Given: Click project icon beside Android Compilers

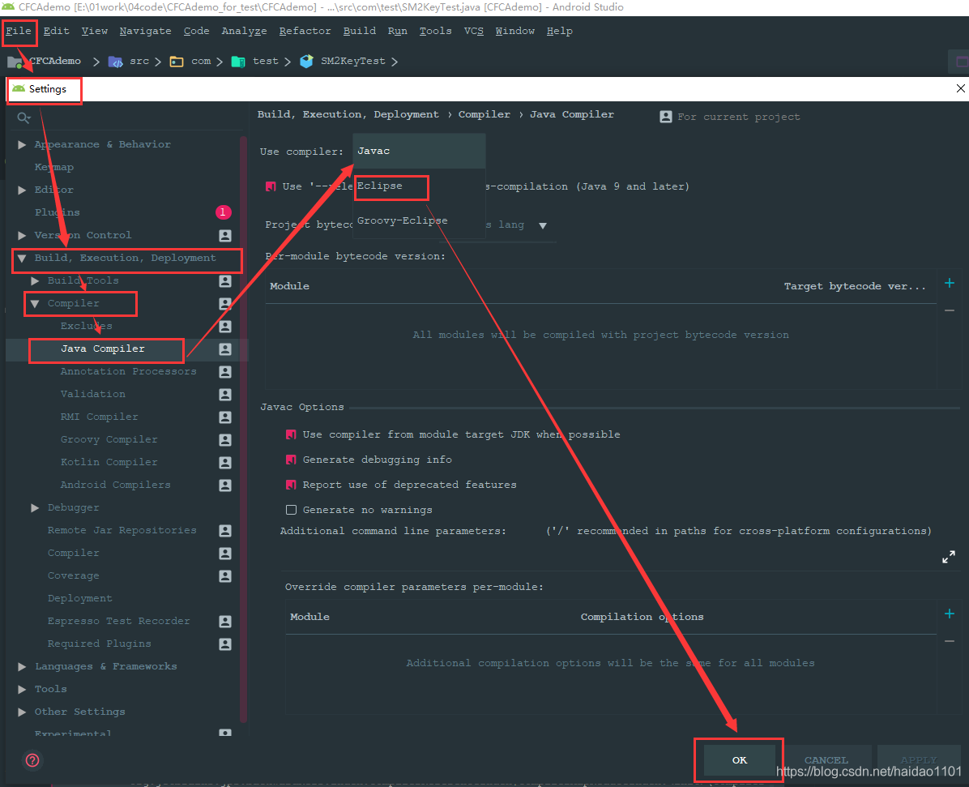Looking at the screenshot, I should 225,485.
